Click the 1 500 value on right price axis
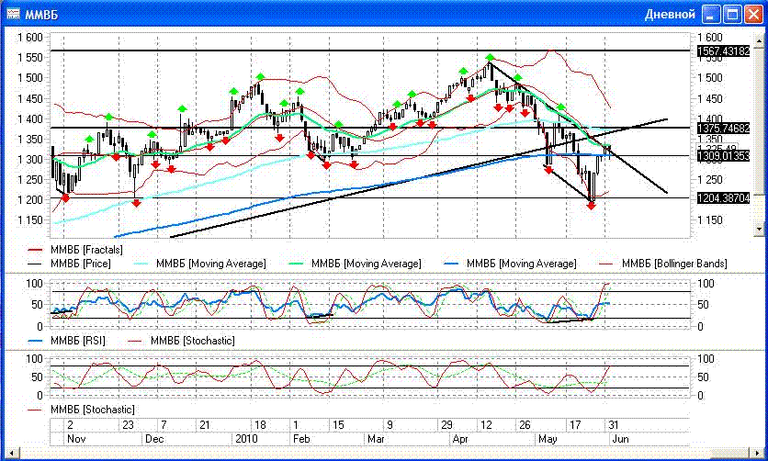The image size is (768, 461). [710, 78]
